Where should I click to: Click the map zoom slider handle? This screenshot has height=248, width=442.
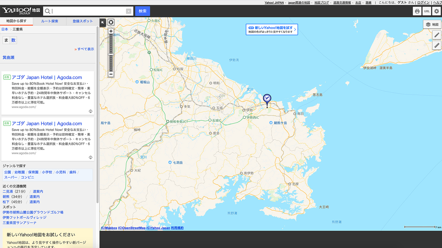(111, 55)
